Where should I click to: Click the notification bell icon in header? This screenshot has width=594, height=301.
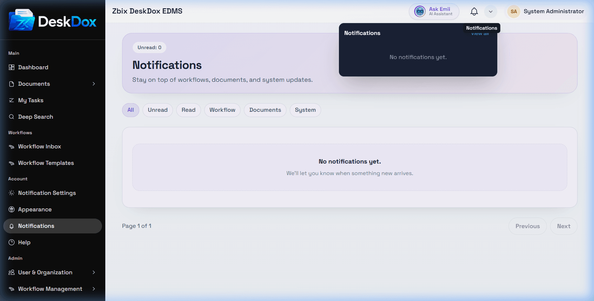[474, 12]
